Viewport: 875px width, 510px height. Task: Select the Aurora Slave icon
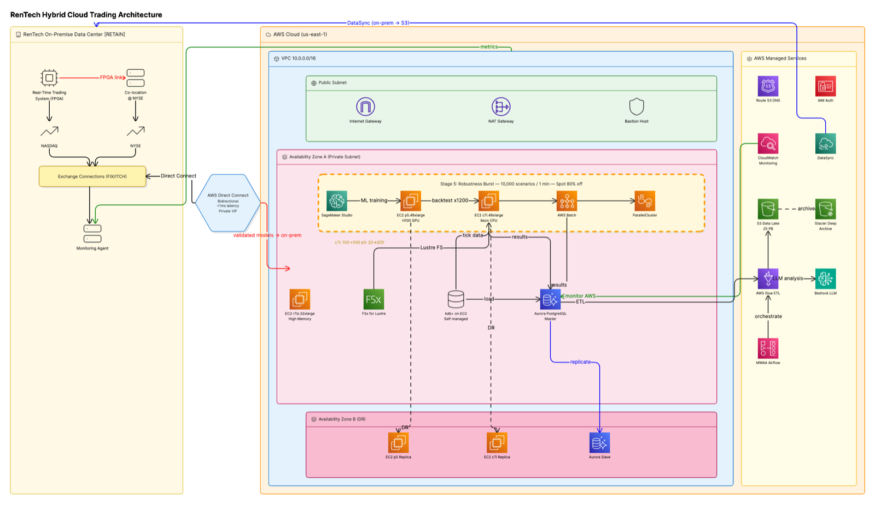click(x=600, y=443)
